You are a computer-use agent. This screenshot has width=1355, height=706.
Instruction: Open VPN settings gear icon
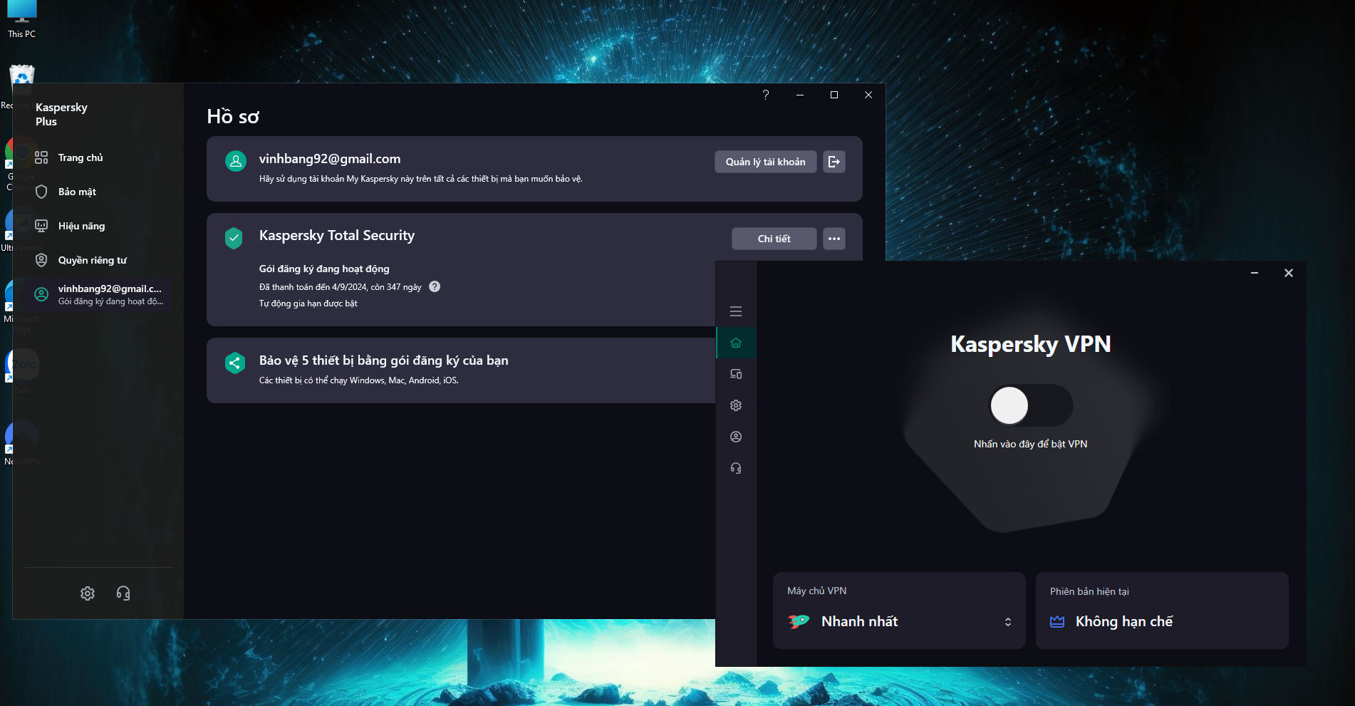pyautogui.click(x=736, y=405)
